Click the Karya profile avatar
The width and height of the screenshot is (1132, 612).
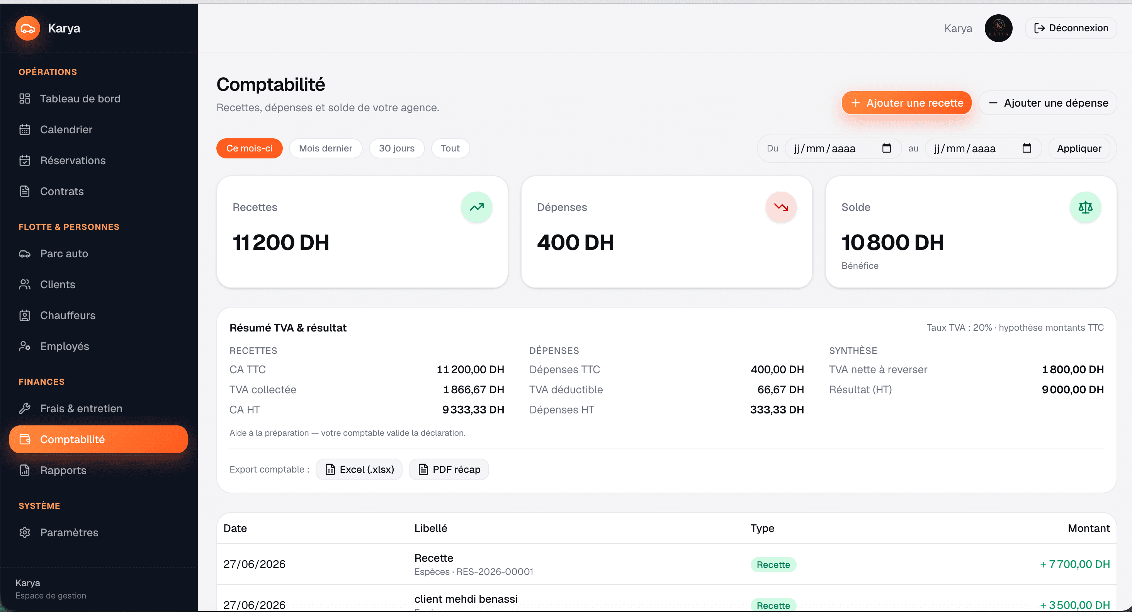(x=998, y=29)
